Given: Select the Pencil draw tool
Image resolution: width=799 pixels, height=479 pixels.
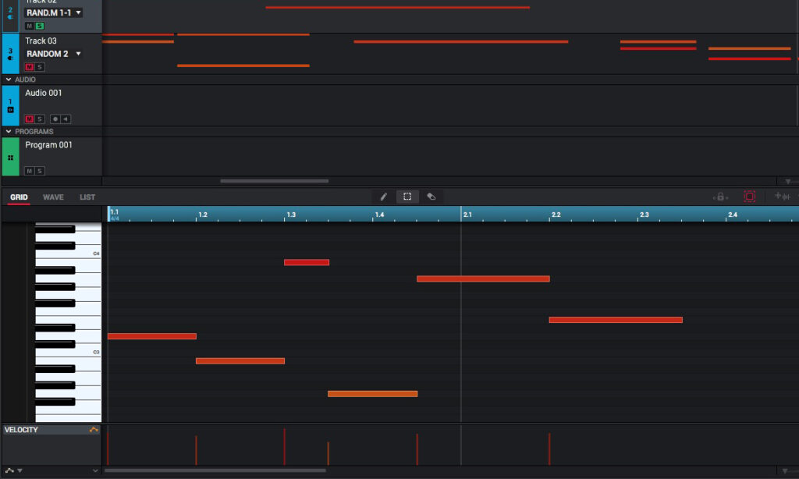Looking at the screenshot, I should tap(383, 197).
